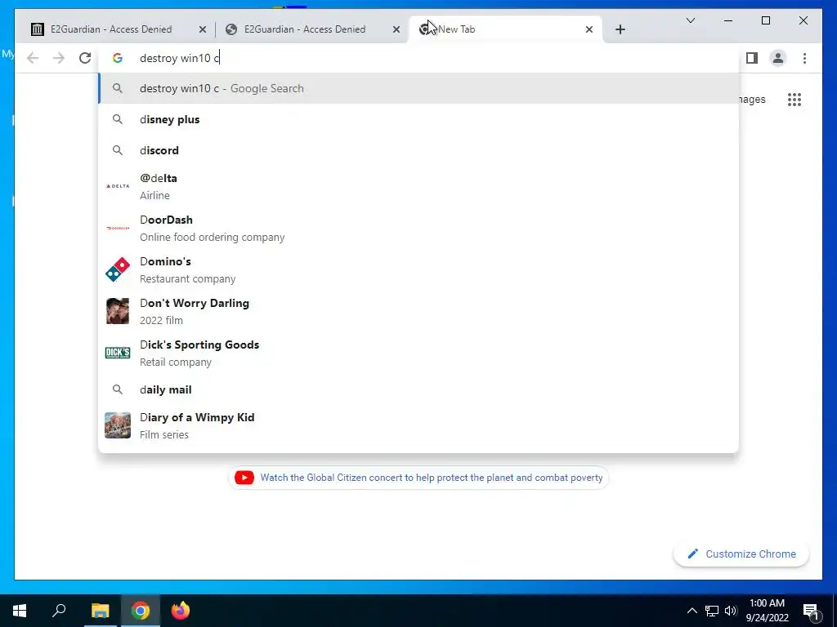Open the Chrome profile avatar
The height and width of the screenshot is (627, 837).
pyautogui.click(x=778, y=58)
